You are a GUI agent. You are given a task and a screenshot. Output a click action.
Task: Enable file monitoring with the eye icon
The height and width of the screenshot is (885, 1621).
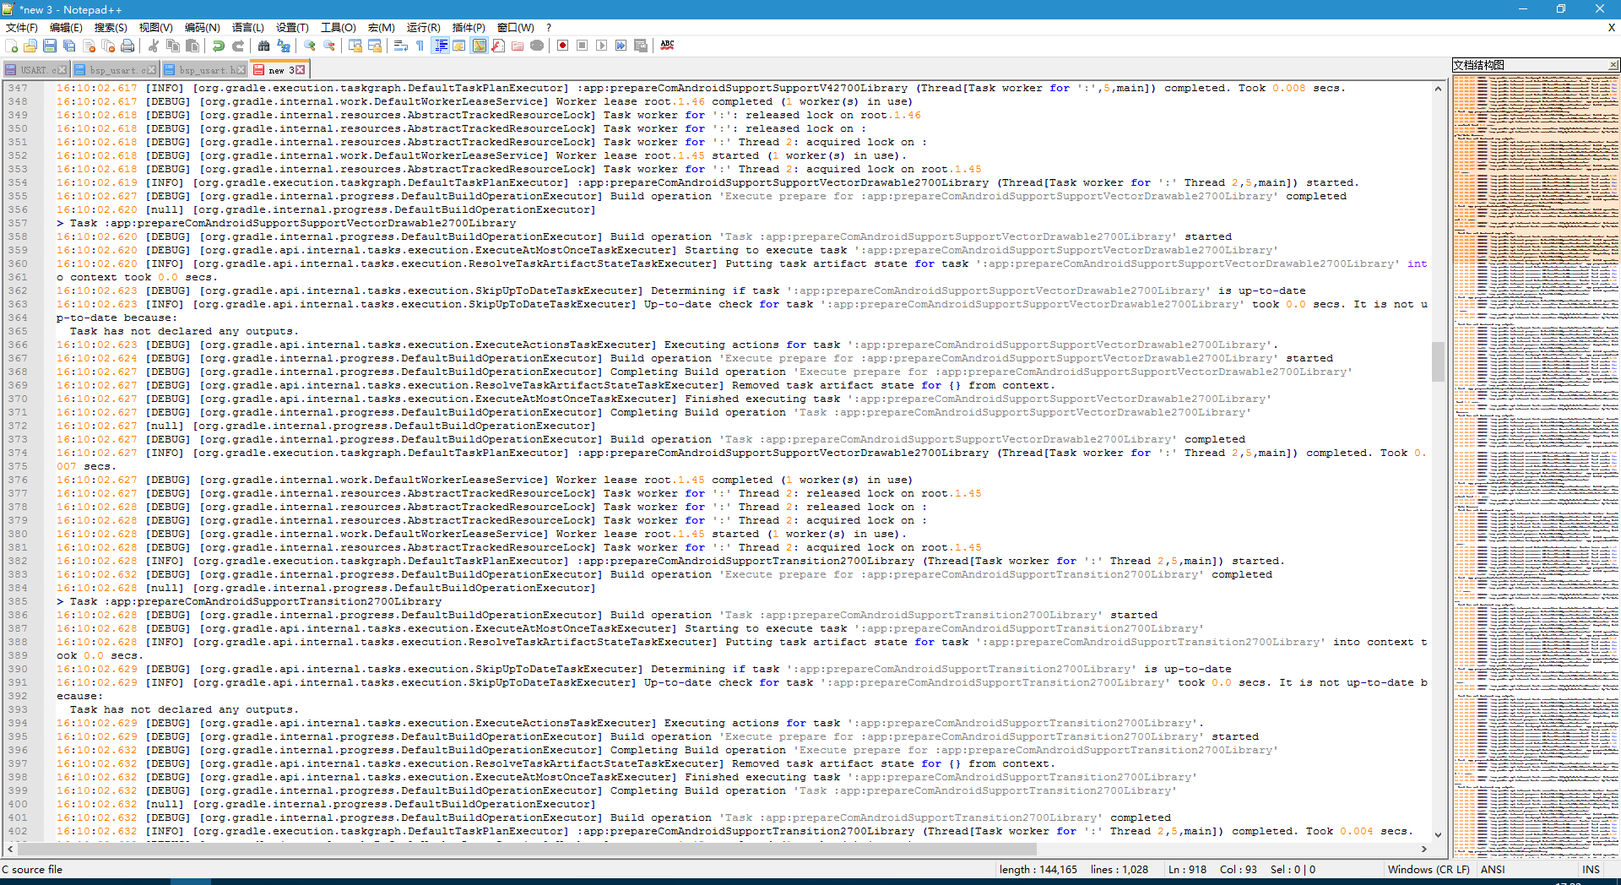click(536, 46)
